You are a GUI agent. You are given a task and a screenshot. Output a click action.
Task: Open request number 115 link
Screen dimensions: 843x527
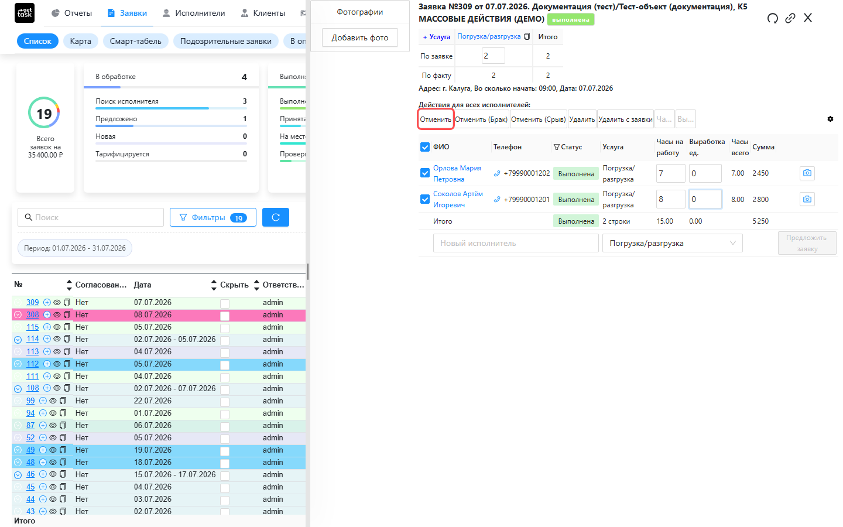(33, 327)
